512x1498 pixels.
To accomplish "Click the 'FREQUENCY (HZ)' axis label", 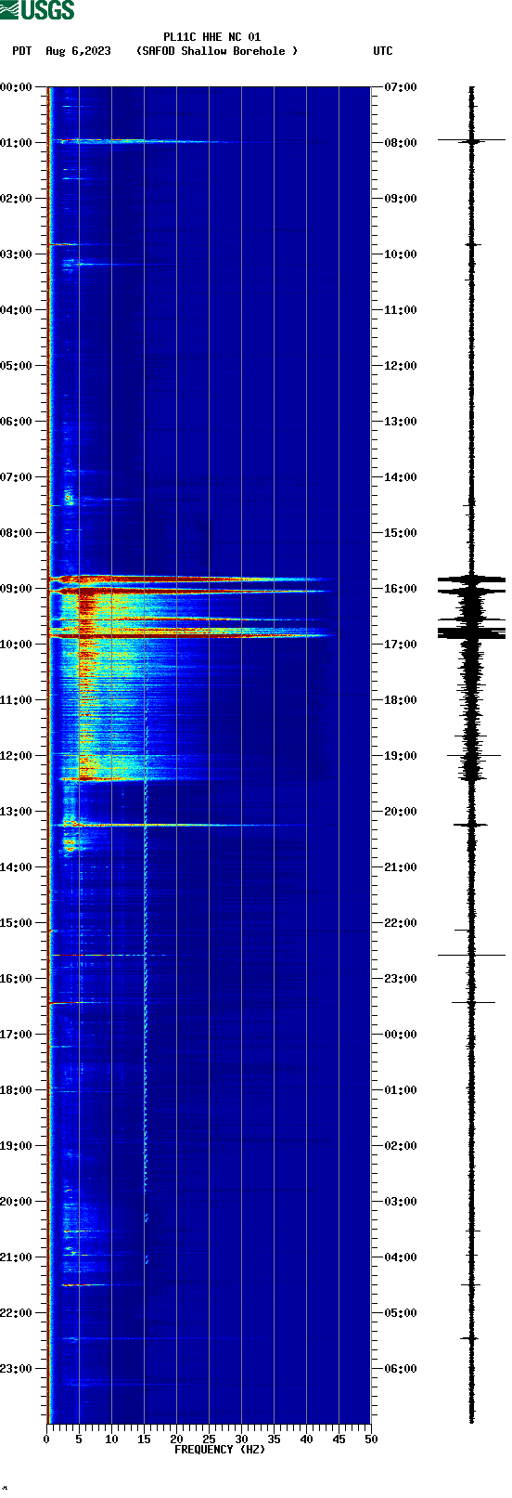I will click(220, 1450).
